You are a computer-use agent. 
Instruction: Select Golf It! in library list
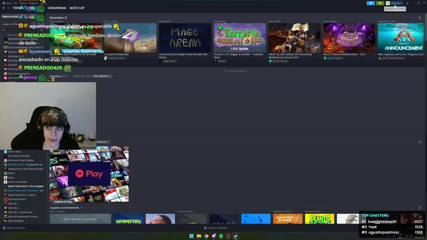tap(23, 173)
